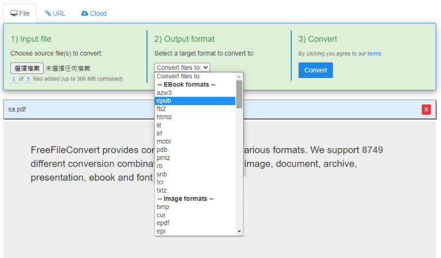Click the blue Convert button
This screenshot has height=258, width=441.
(x=316, y=70)
